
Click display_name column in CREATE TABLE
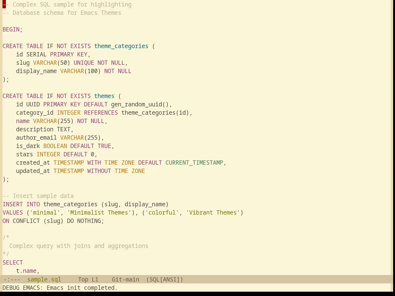point(36,71)
